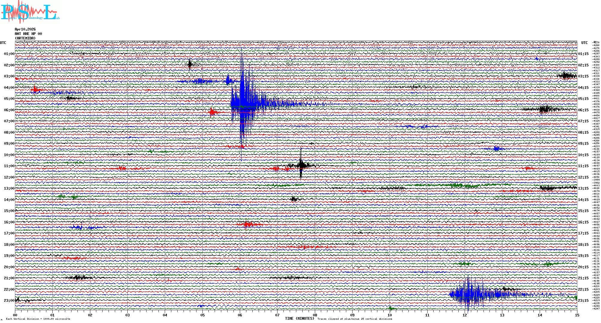Click minute 15 on bottom time axis
The image size is (601, 323).
point(577,315)
